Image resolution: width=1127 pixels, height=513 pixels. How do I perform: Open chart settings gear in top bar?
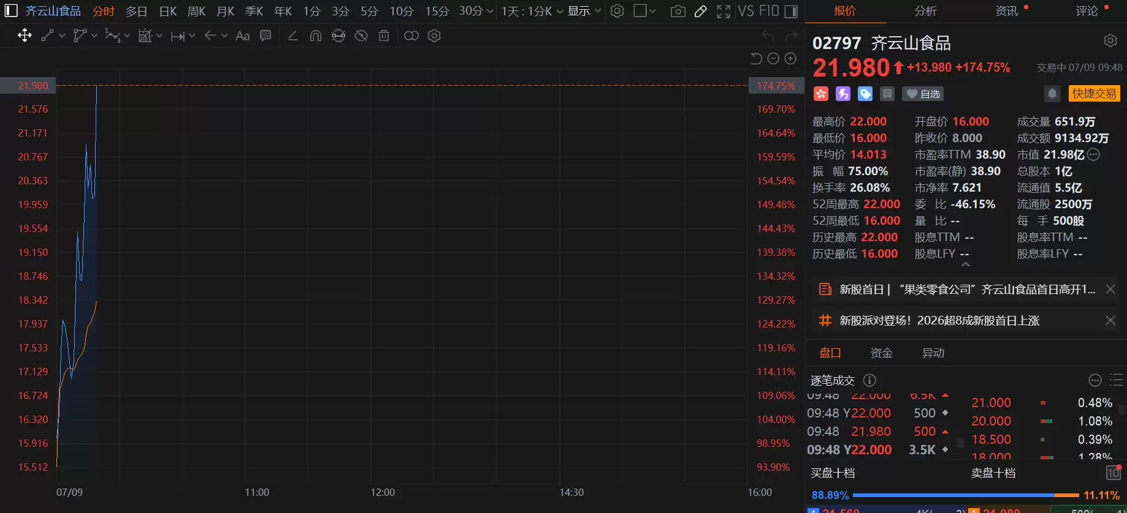tap(617, 11)
